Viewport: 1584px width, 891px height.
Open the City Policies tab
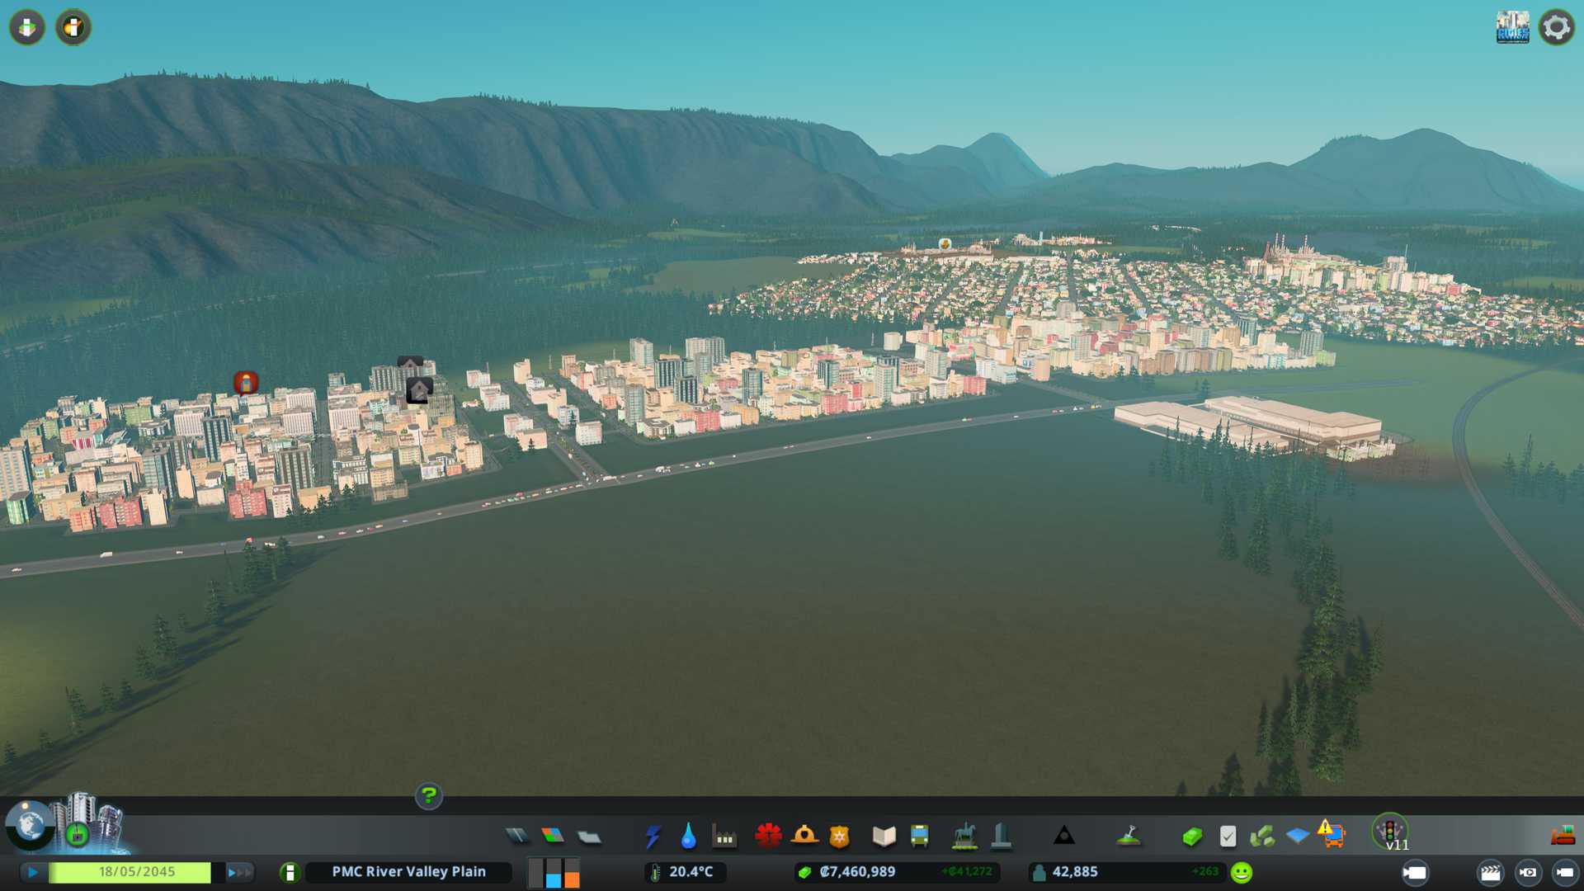(x=1228, y=837)
